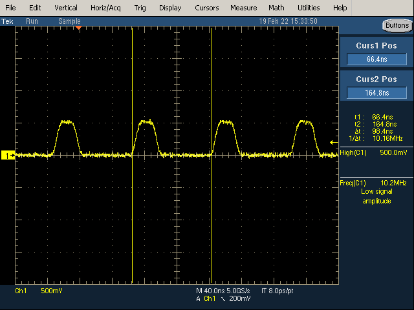Viewport: 414px width, 310px height.
Task: Open the Trig menu
Action: 140,8
